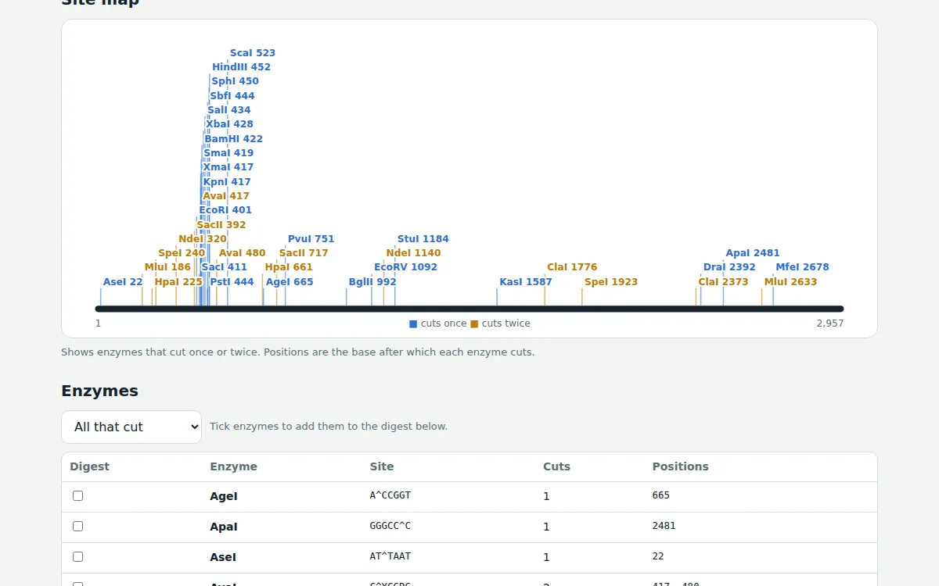This screenshot has width=939, height=586.
Task: Click the AT^TAAT recognition site cell
Action: [x=390, y=556]
